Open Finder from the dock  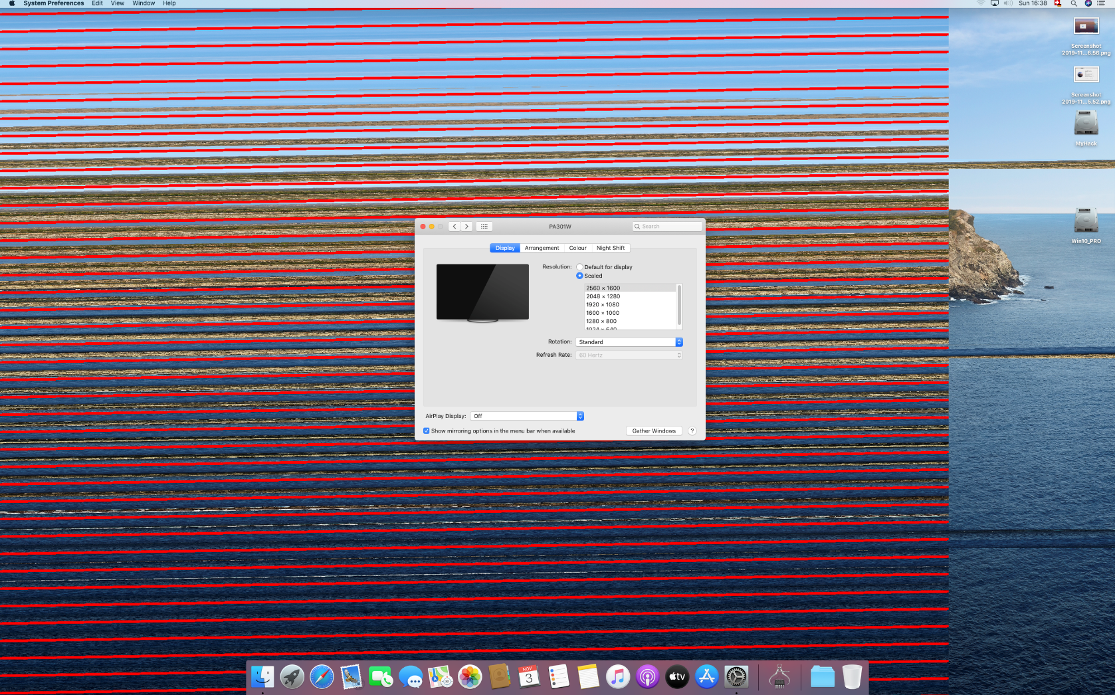[262, 677]
